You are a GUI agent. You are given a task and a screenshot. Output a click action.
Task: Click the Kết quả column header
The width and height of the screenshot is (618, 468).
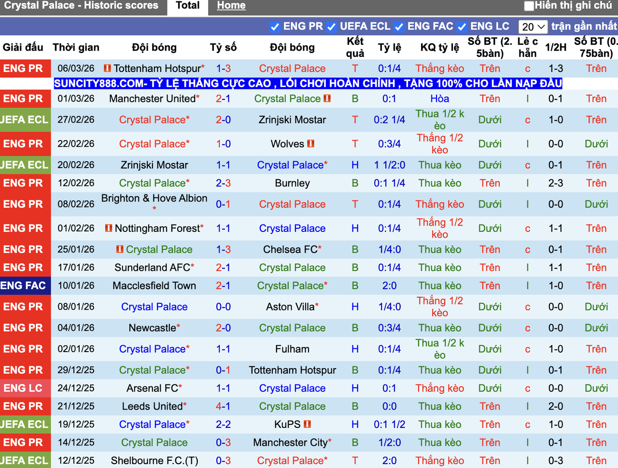[x=355, y=47]
